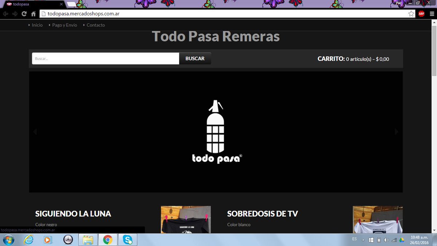Open the Inicio menu link
This screenshot has height=246, width=437.
coord(37,25)
